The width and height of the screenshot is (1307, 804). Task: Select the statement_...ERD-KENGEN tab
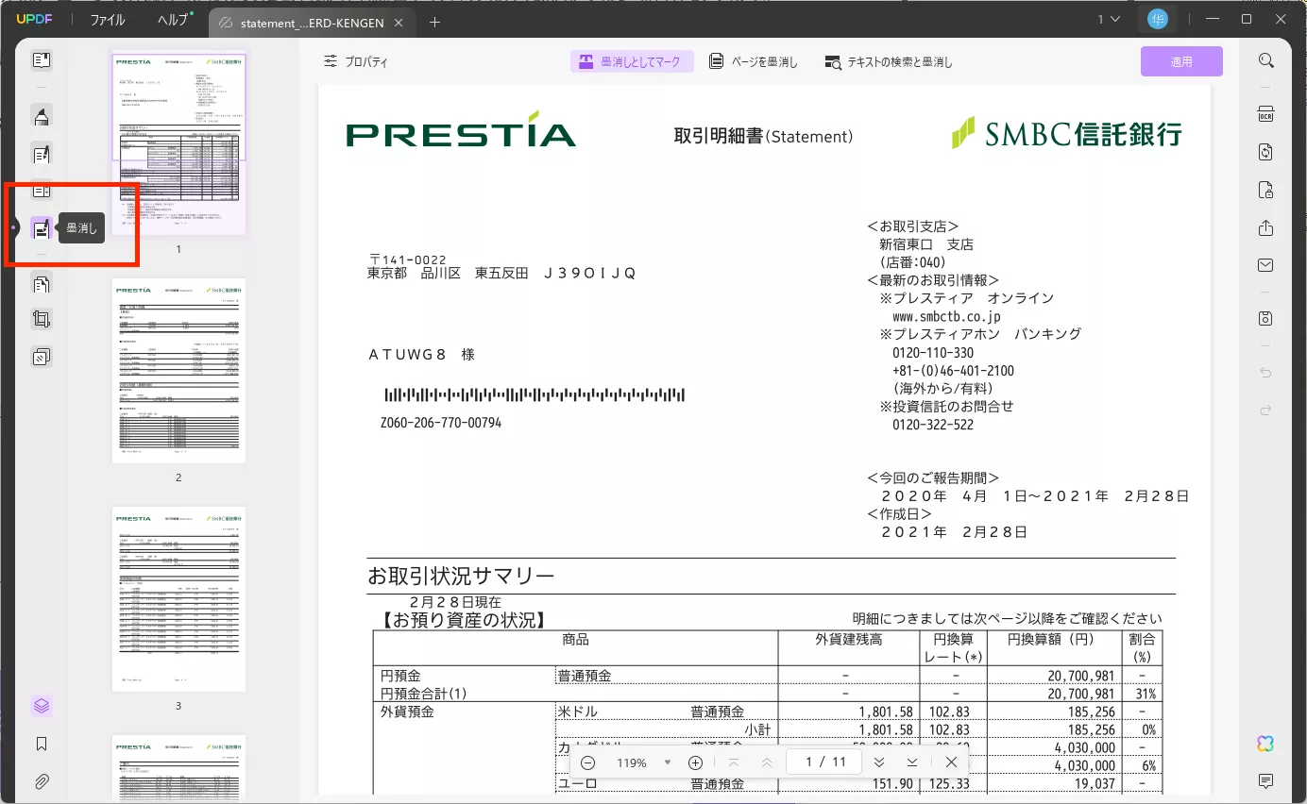click(x=310, y=23)
